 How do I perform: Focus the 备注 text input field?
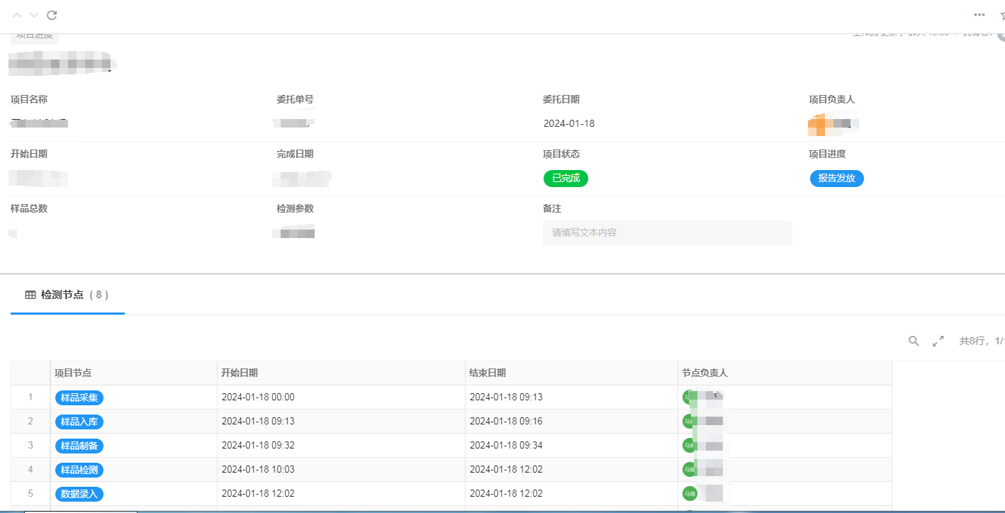pyautogui.click(x=667, y=232)
